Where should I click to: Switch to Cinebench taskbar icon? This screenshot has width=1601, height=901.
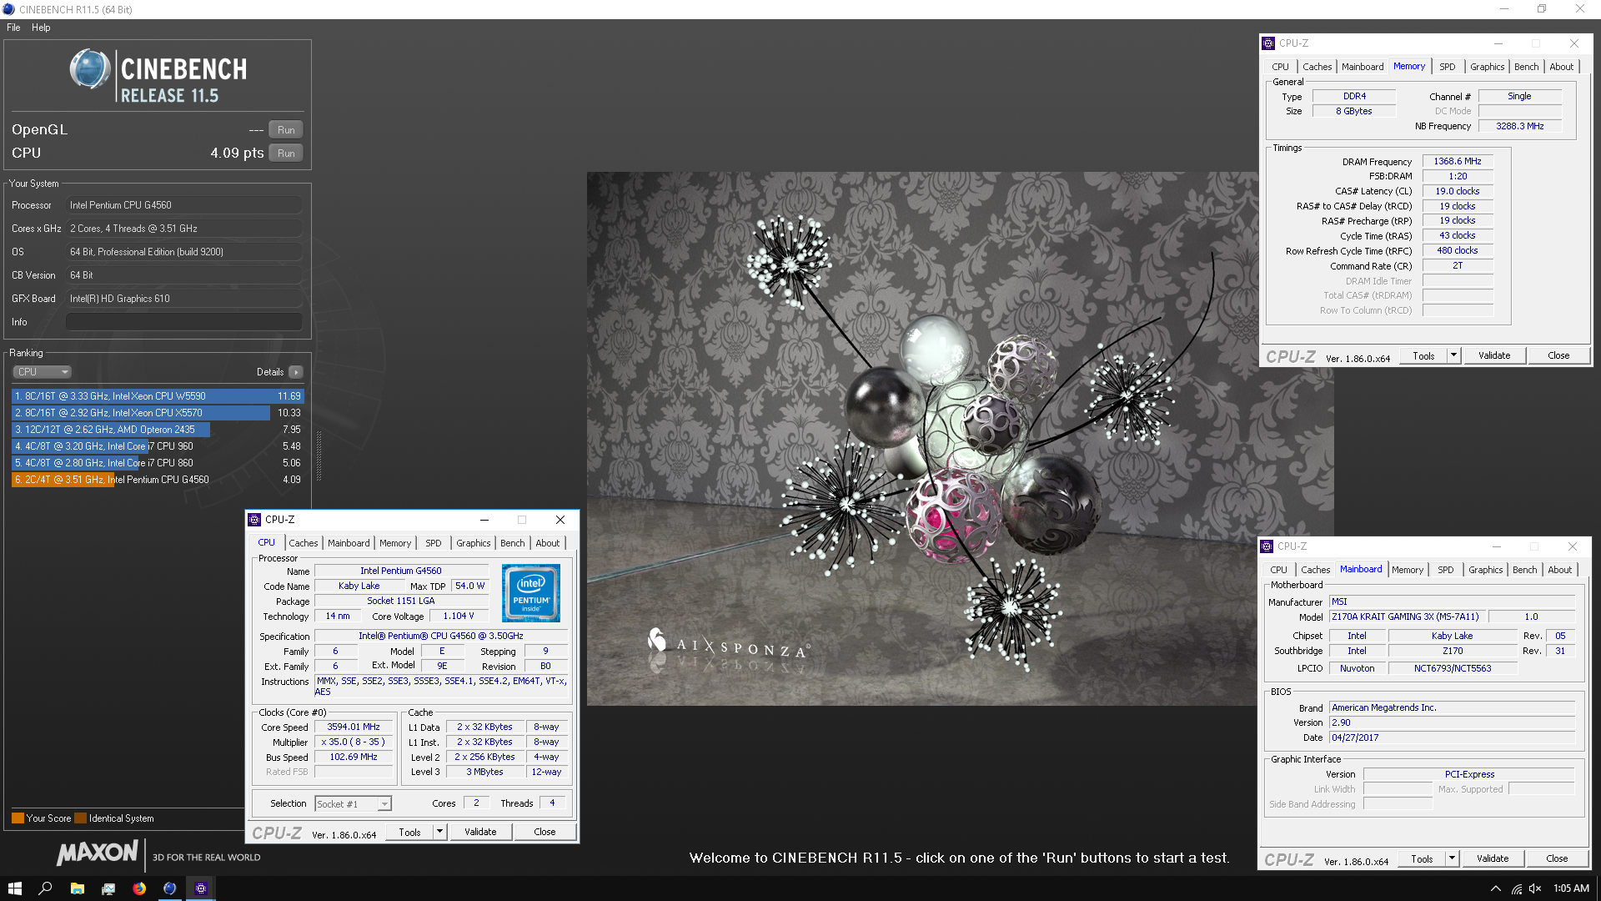(169, 888)
